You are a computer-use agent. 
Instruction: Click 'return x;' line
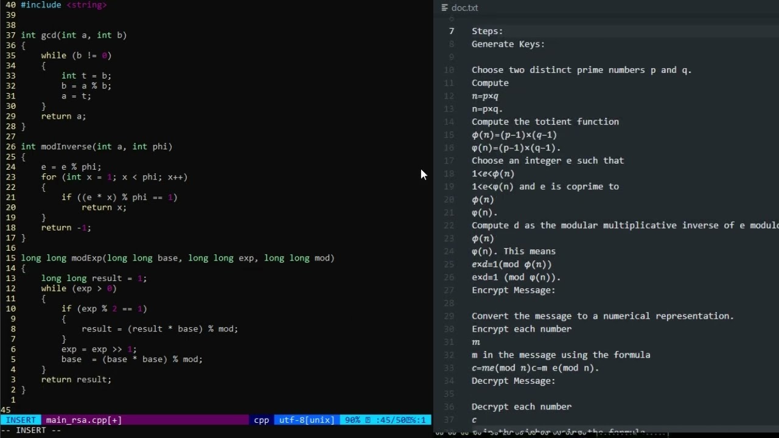(x=104, y=207)
